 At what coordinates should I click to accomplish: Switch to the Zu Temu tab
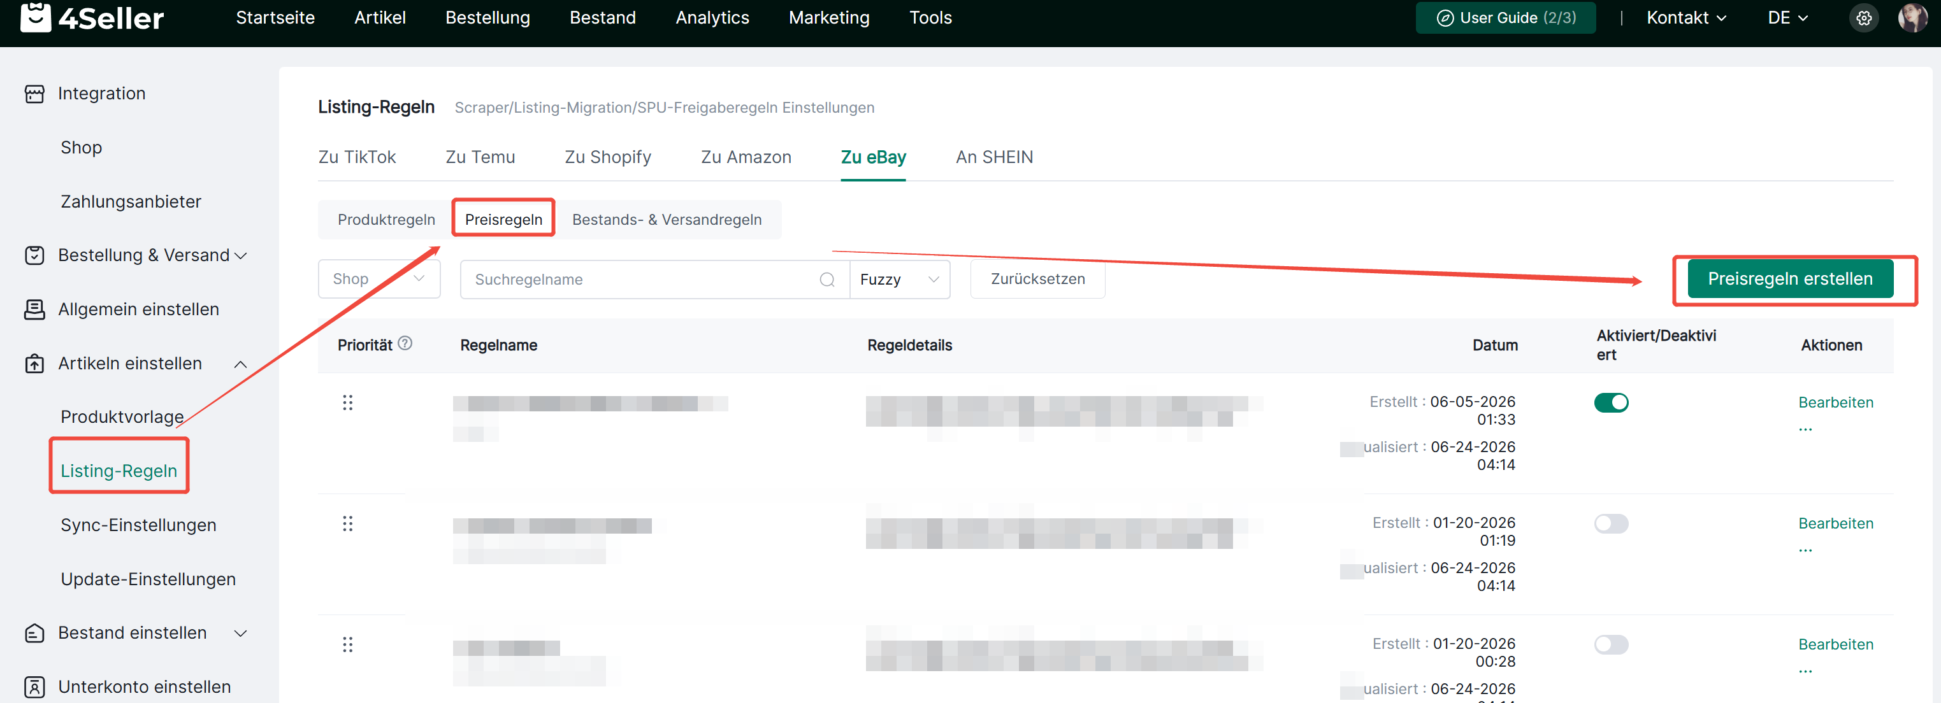[480, 157]
